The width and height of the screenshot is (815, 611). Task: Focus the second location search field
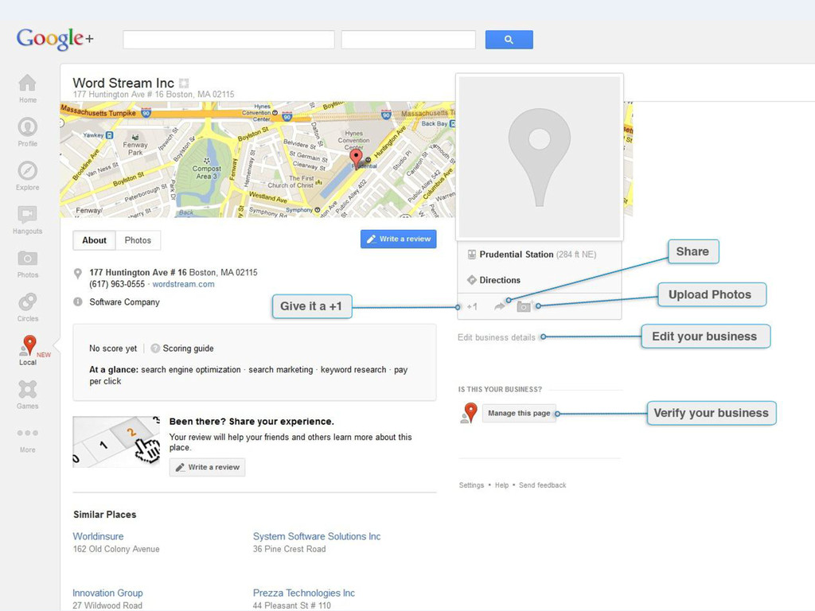coord(408,40)
